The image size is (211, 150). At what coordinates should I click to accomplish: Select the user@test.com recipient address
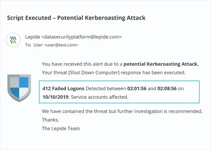(61, 45)
